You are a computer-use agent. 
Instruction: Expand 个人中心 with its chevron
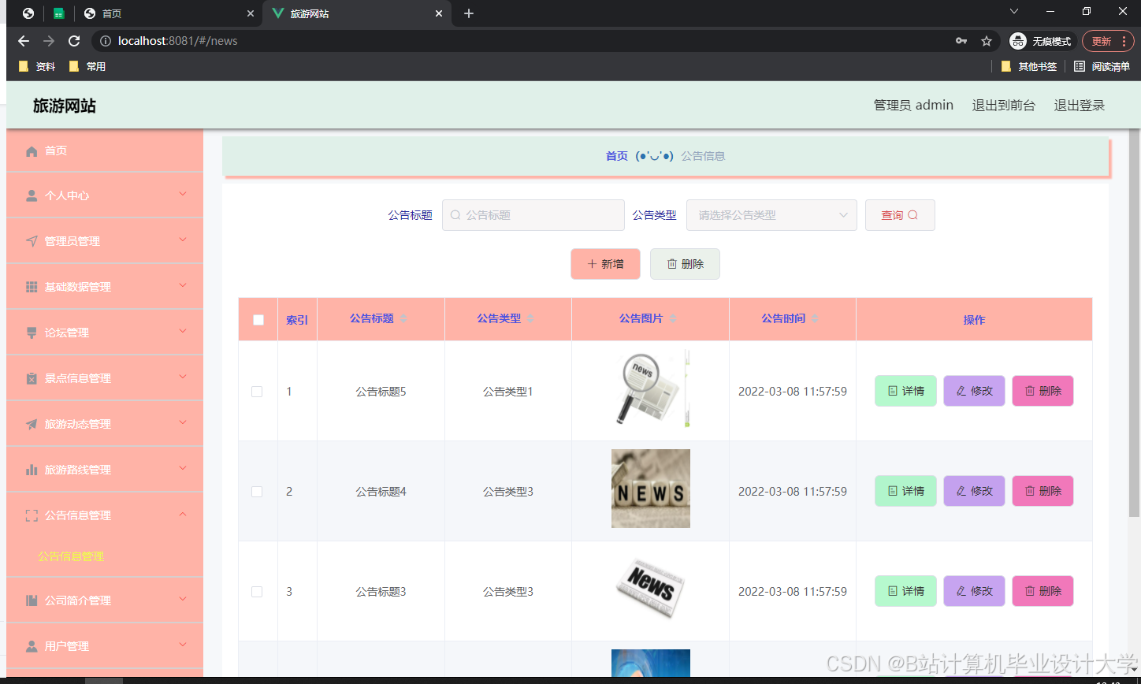(x=183, y=194)
